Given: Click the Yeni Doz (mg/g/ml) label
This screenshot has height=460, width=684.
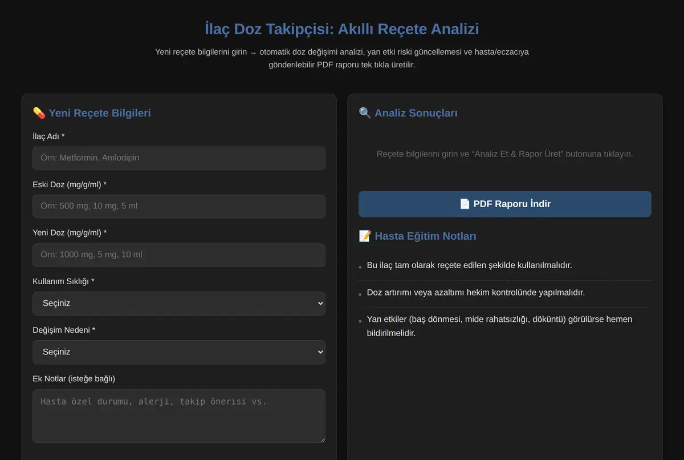Looking at the screenshot, I should 70,233.
